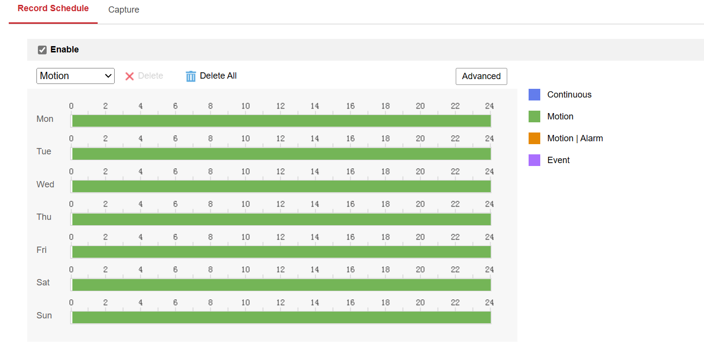The width and height of the screenshot is (704, 348).
Task: Select Friday's green schedule bar
Action: click(281, 252)
